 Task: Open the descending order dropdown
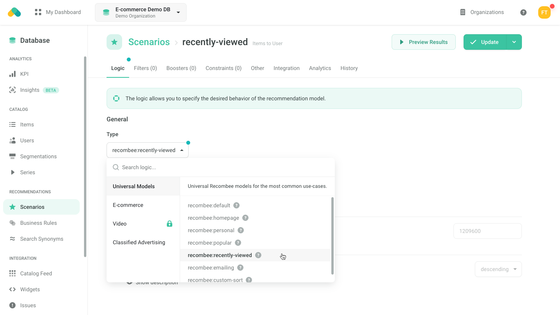pyautogui.click(x=498, y=269)
